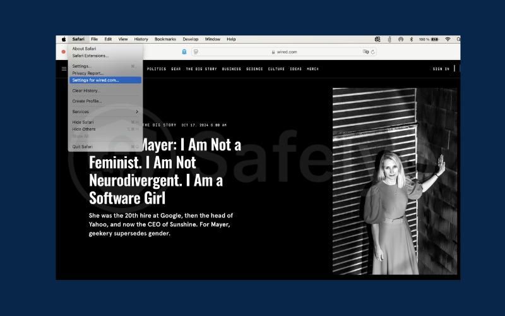
Task: Open Privacy Report...
Action: point(105,73)
